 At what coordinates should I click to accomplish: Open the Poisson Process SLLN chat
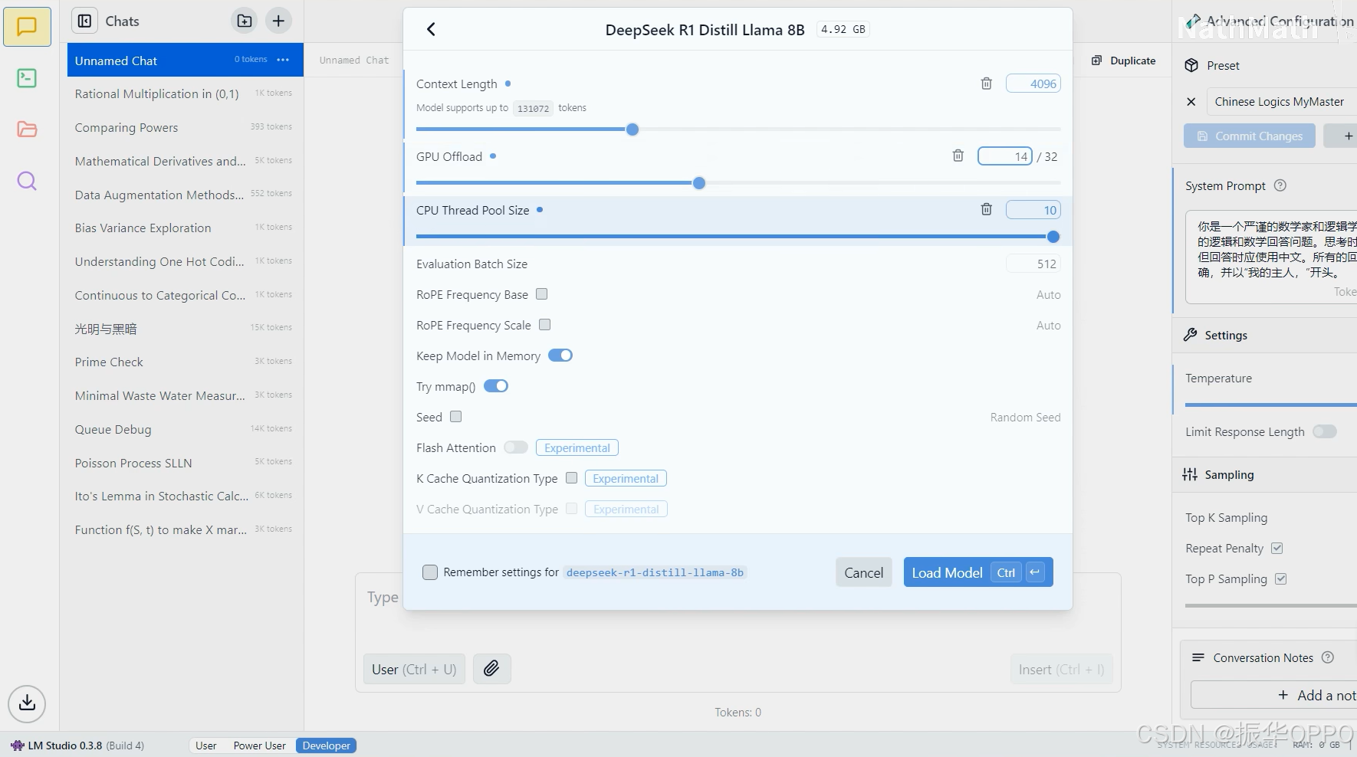185,463
